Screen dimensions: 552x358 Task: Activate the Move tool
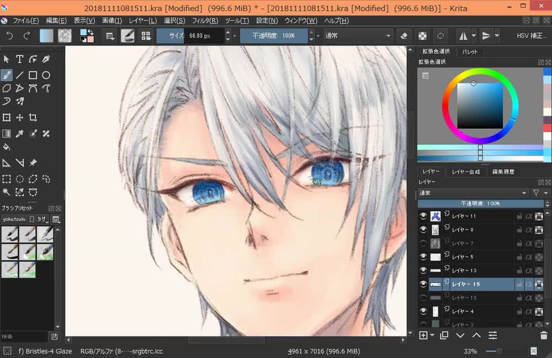point(19,117)
